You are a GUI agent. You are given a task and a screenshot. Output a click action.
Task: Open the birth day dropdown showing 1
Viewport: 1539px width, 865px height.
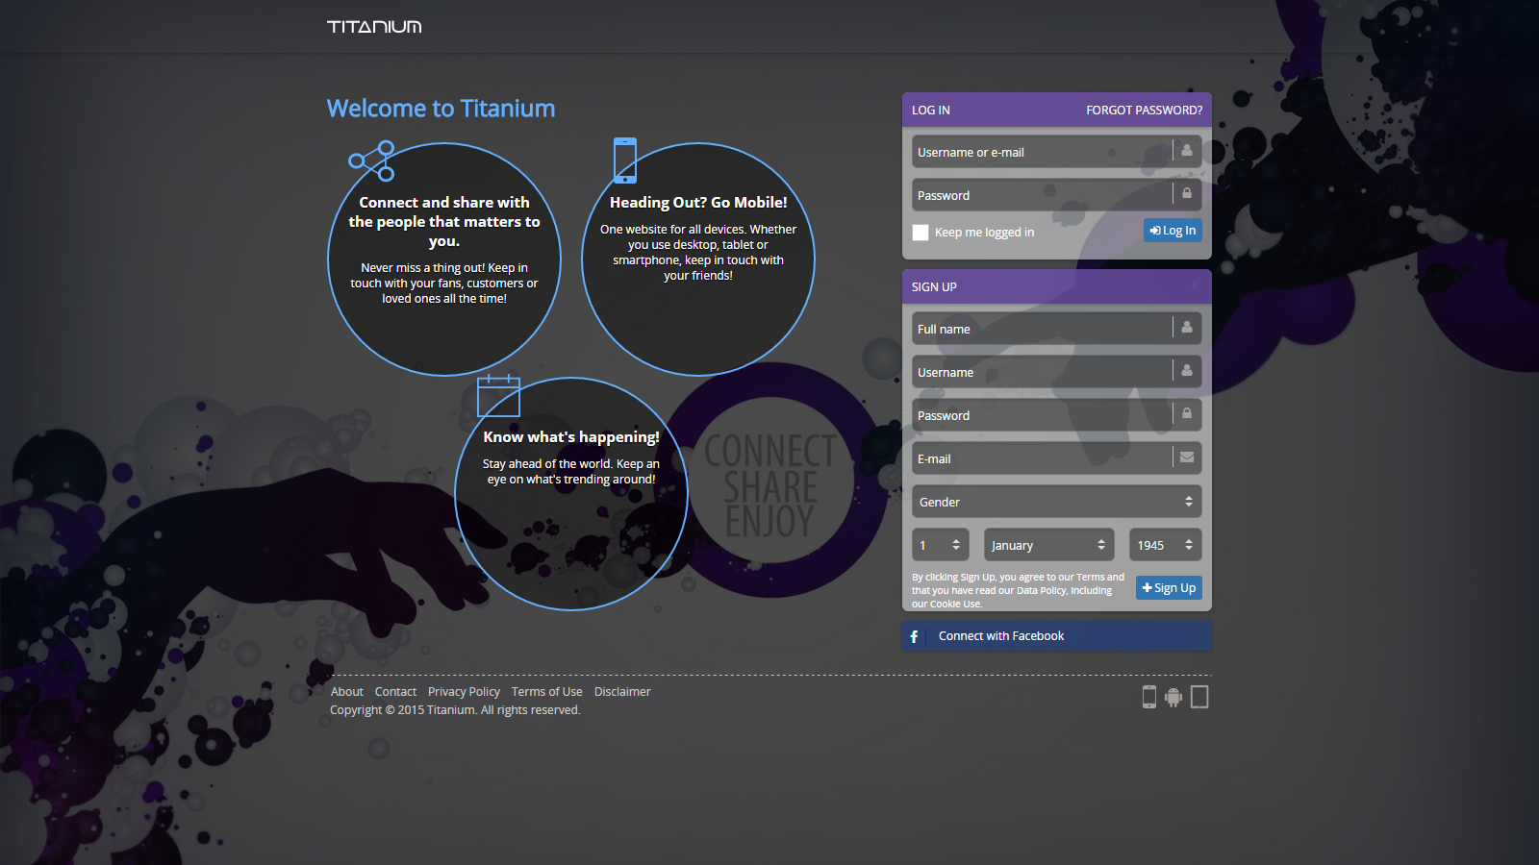click(x=941, y=545)
